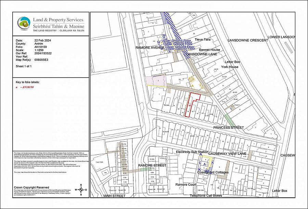The width and height of the screenshot is (308, 209).
Task: Select the Letter Box symbol near York House
Action: tap(232, 62)
